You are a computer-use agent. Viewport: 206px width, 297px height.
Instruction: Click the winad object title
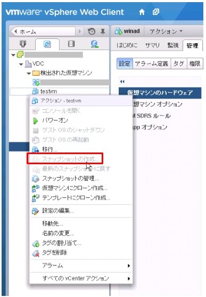132,31
